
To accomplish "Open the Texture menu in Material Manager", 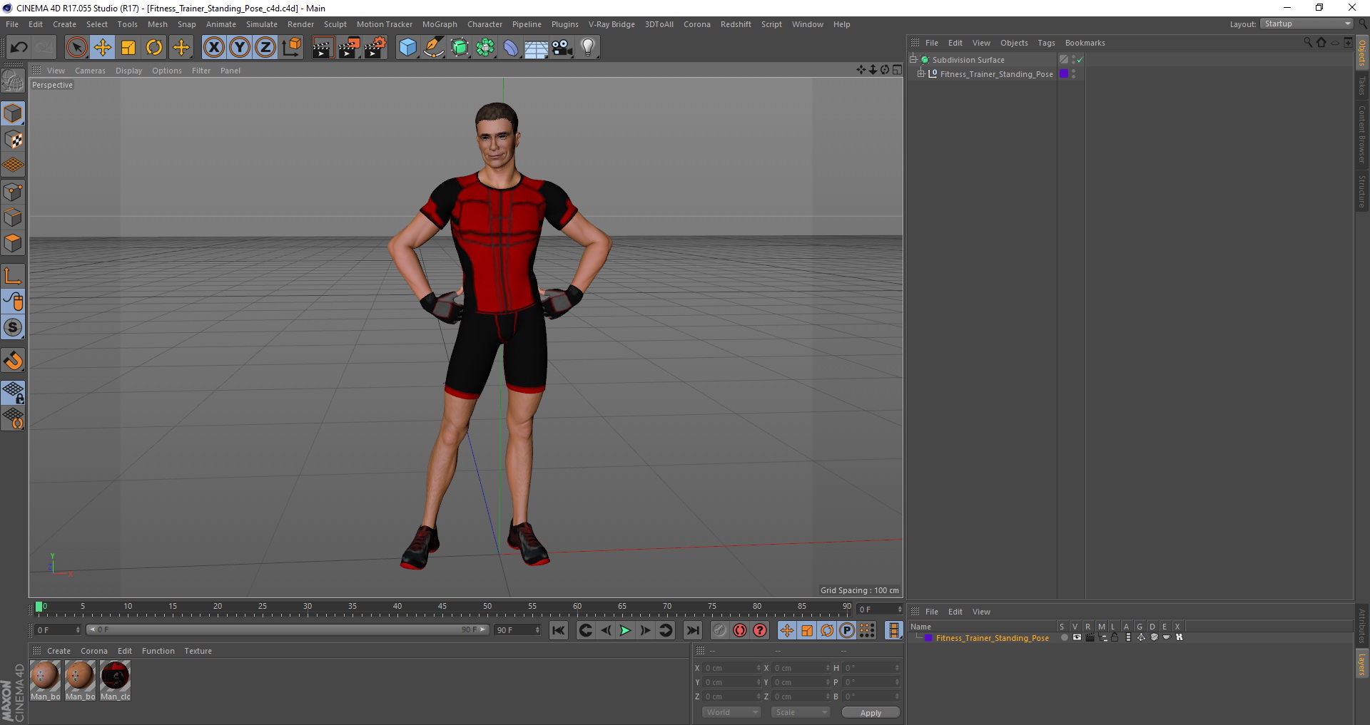I will 198,651.
